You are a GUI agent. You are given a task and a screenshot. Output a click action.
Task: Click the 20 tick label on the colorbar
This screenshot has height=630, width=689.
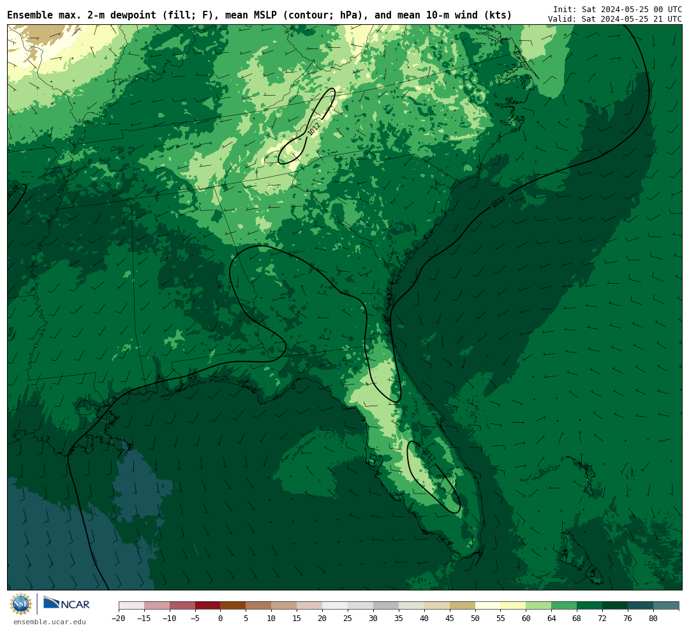click(322, 618)
